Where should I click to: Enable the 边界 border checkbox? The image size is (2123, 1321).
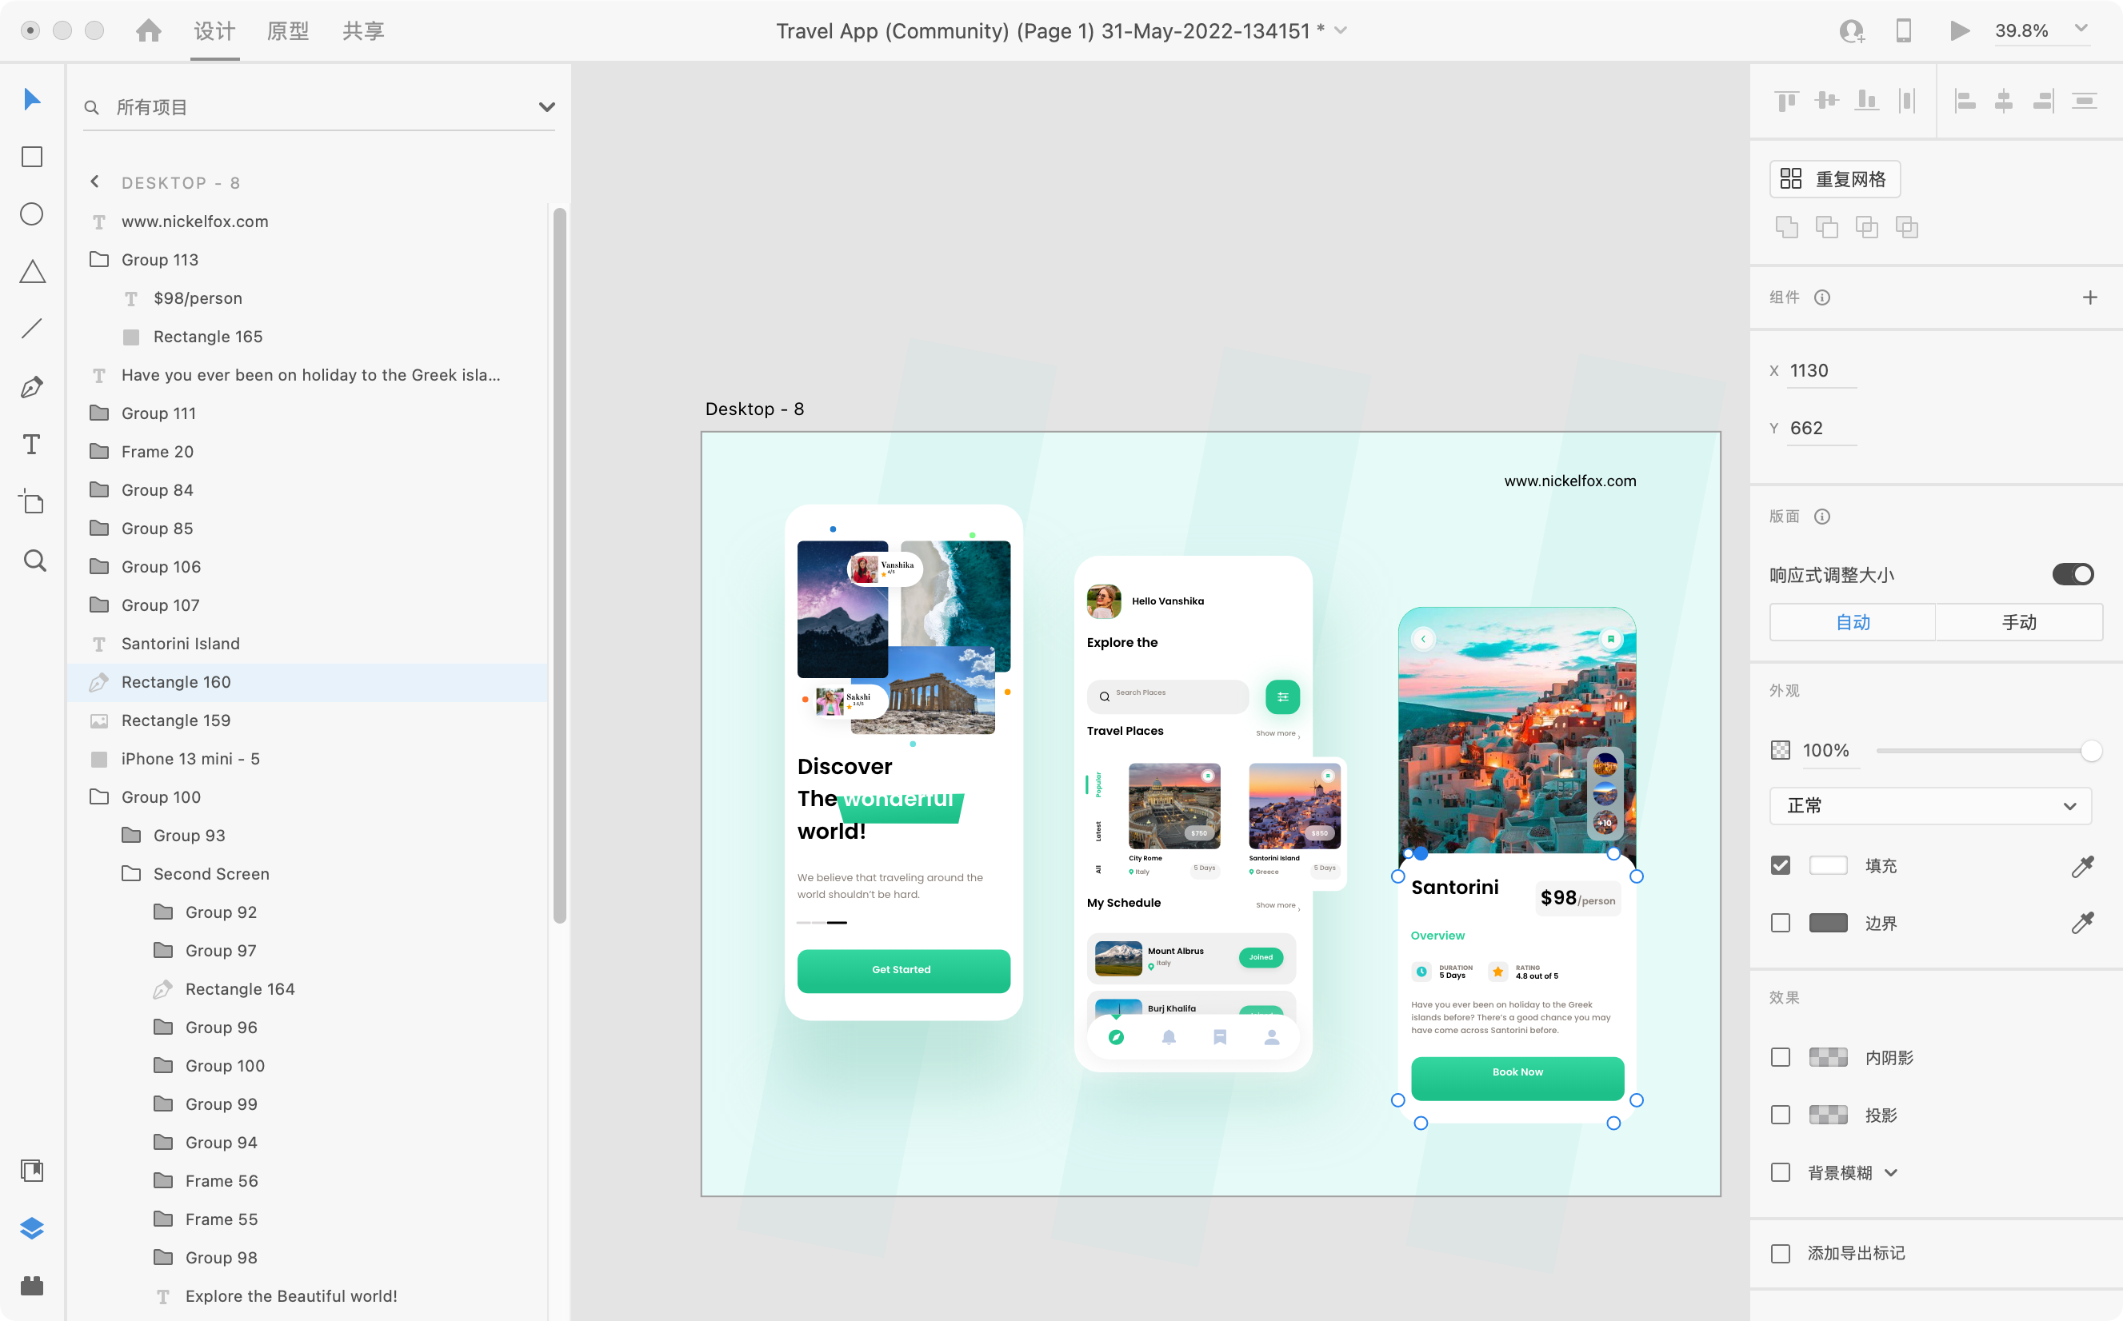tap(1781, 923)
